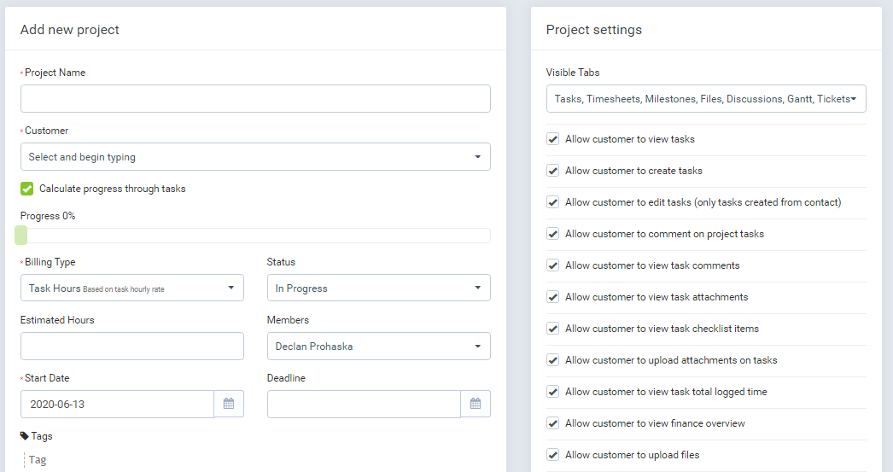Screen dimensions: 893x472
Task: Expand the Members dropdown with Declan Prohaska
Action: coord(379,347)
